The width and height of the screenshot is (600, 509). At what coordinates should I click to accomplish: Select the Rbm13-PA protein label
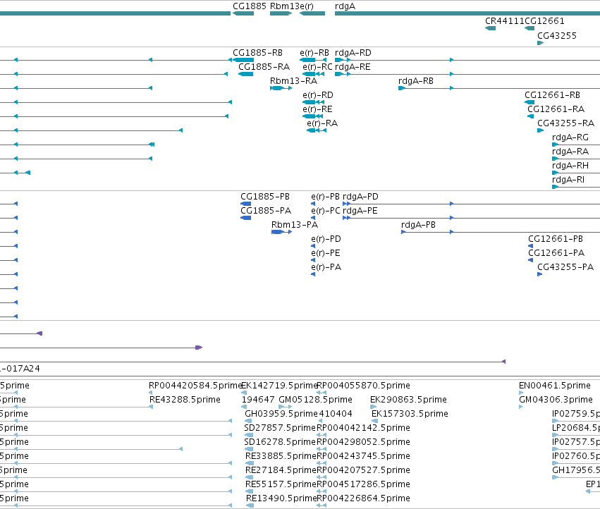tap(295, 225)
